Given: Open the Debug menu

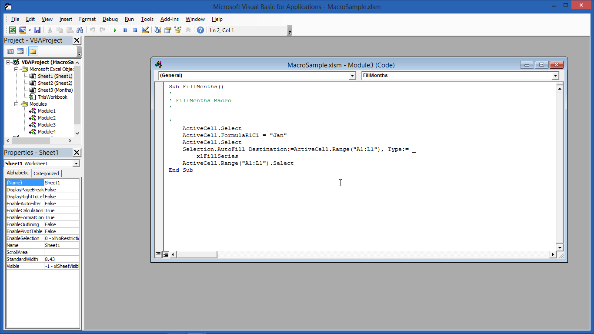Looking at the screenshot, I should (110, 19).
